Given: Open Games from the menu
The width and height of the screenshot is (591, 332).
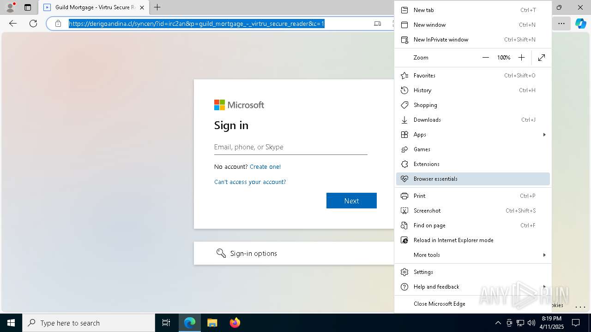Looking at the screenshot, I should 473,149.
